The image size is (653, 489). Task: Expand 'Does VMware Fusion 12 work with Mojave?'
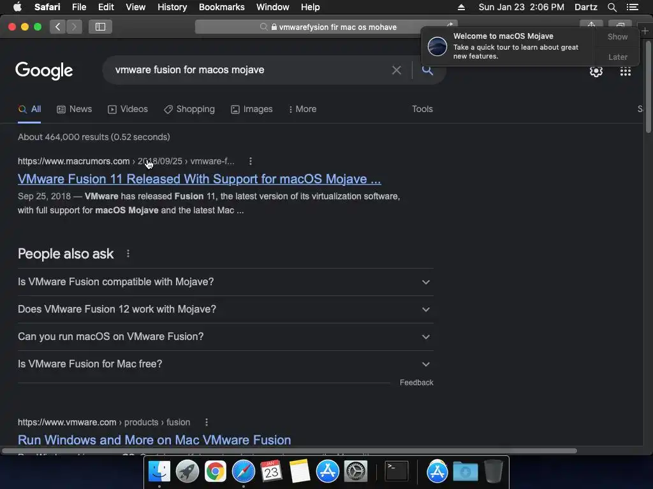(225, 309)
